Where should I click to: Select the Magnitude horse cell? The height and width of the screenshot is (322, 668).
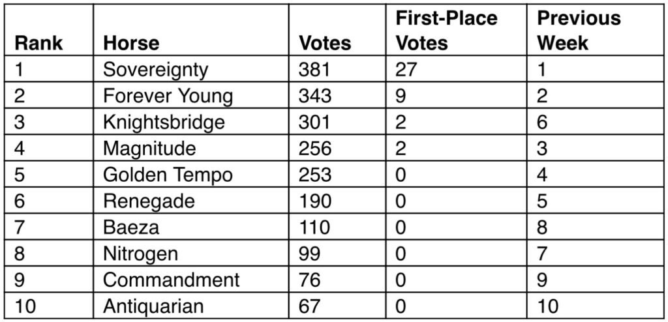click(191, 148)
